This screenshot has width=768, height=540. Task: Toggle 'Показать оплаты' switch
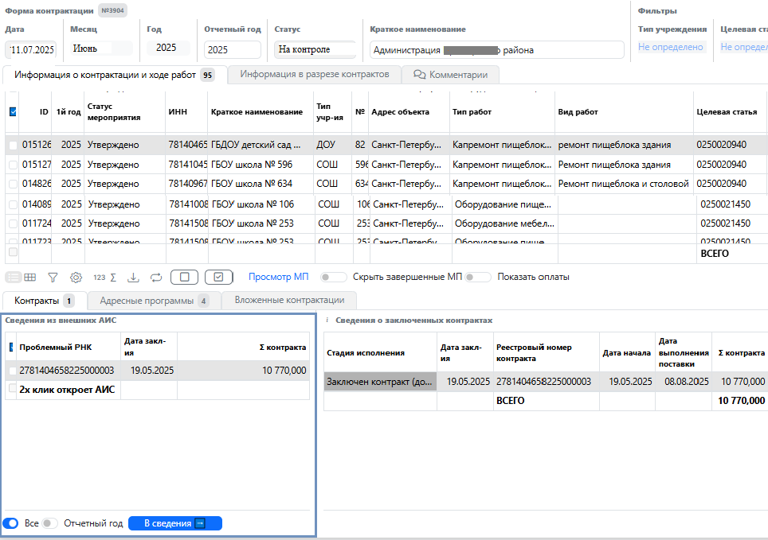pyautogui.click(x=478, y=278)
